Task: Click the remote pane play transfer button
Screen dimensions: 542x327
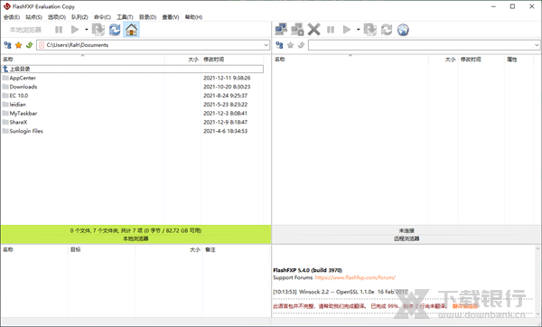Action: pos(346,30)
